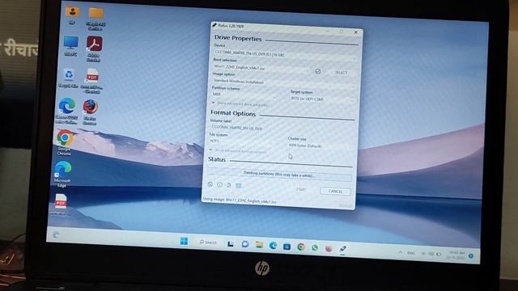Click the SELECT button for boot image
The width and height of the screenshot is (518, 291).
(x=342, y=73)
